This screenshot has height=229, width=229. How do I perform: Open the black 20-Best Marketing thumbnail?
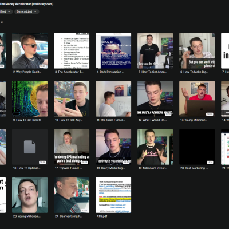(197, 147)
